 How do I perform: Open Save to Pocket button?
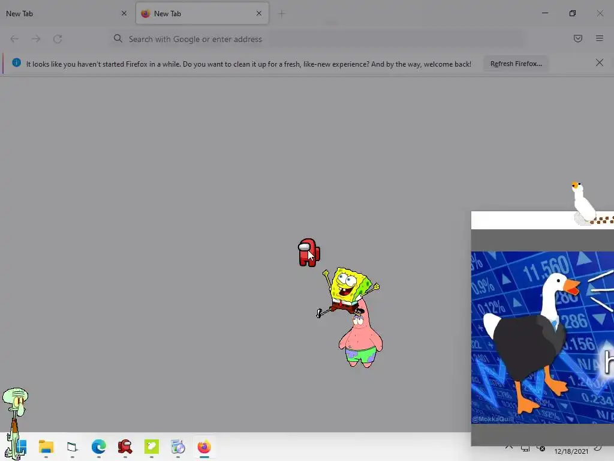point(578,38)
